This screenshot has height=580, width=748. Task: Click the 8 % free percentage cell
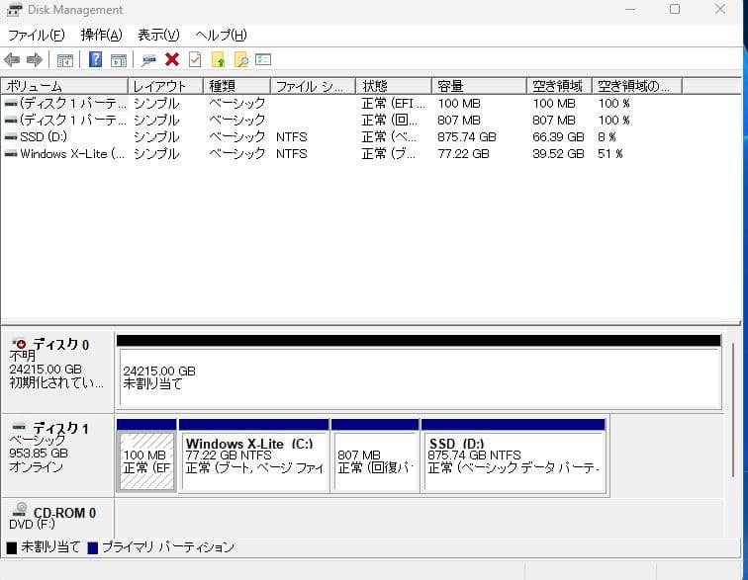tap(607, 137)
